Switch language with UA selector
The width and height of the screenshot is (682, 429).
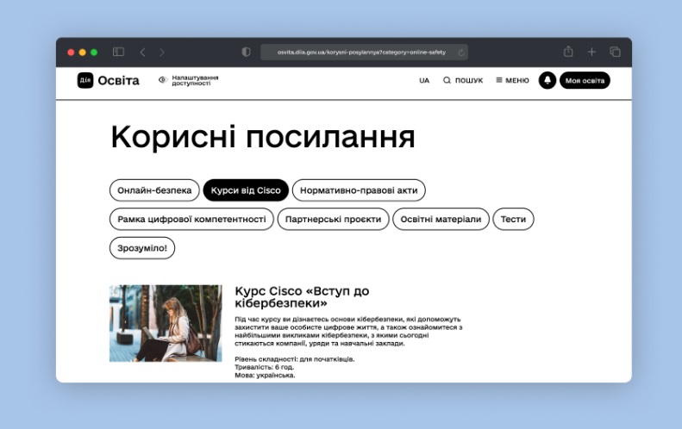(x=424, y=80)
